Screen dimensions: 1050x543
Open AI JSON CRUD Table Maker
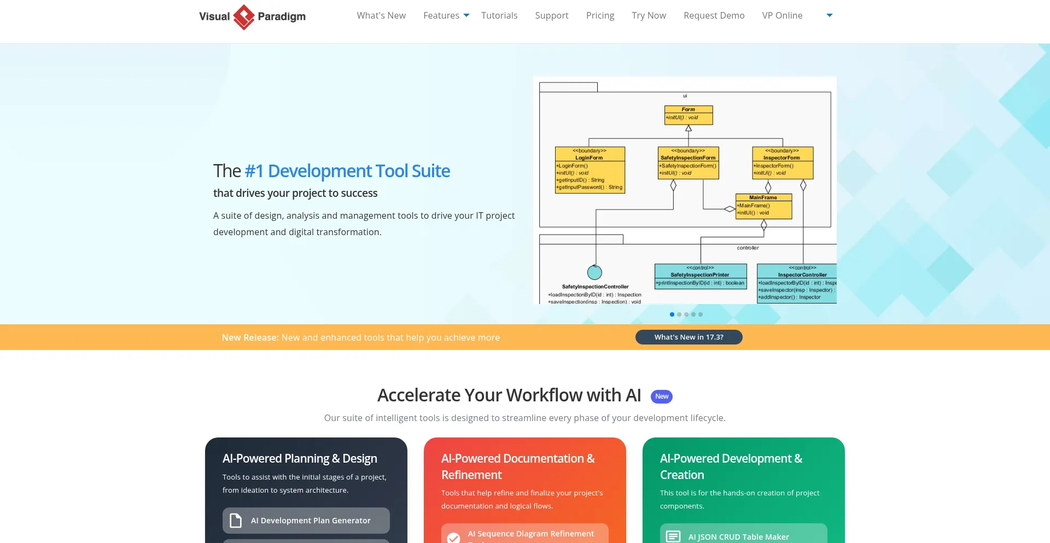(x=744, y=533)
